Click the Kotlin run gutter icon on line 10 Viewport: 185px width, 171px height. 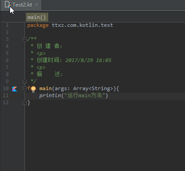click(14, 89)
